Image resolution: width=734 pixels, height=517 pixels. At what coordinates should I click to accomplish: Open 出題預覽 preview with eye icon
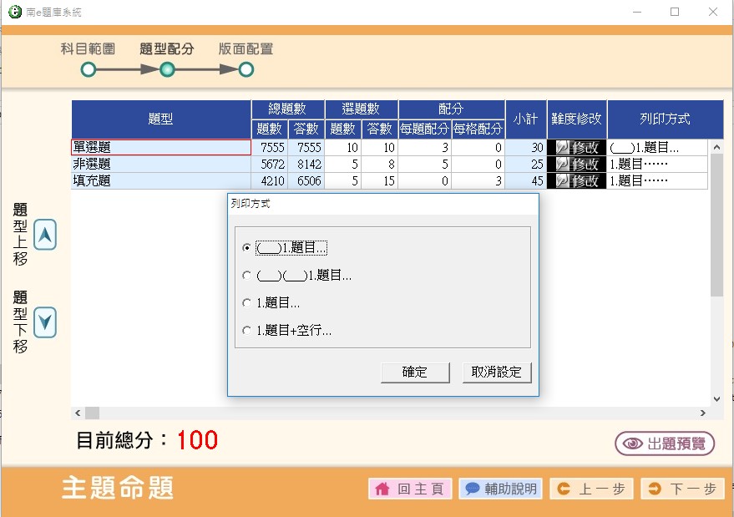click(665, 444)
